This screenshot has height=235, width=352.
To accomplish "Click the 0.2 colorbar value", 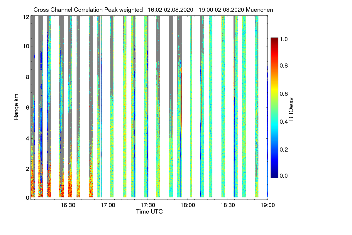I will click(x=283, y=150).
